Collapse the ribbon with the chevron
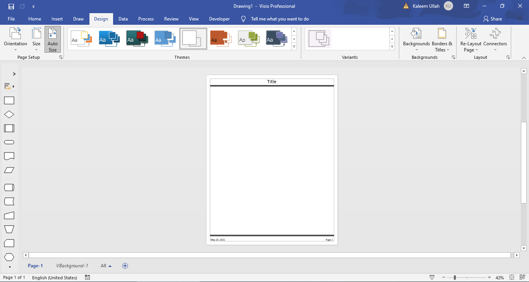This screenshot has width=529, height=282. [524, 58]
